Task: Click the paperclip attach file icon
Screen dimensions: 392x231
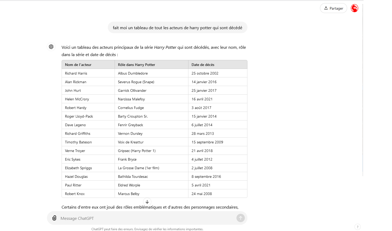Action: click(54, 218)
